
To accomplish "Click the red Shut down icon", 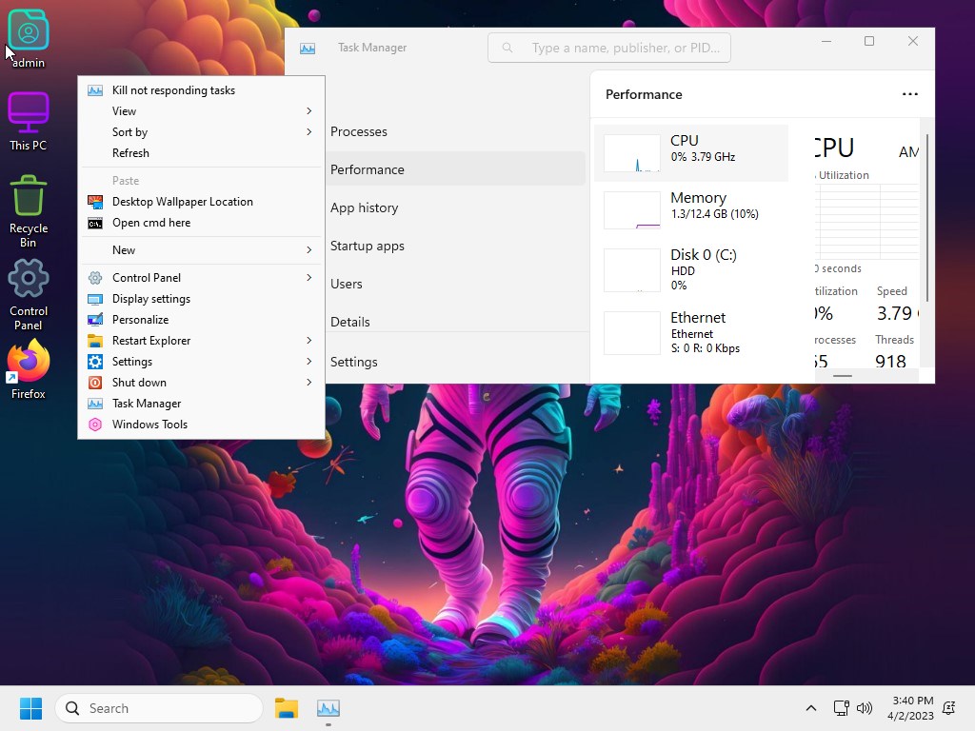I will [95, 383].
